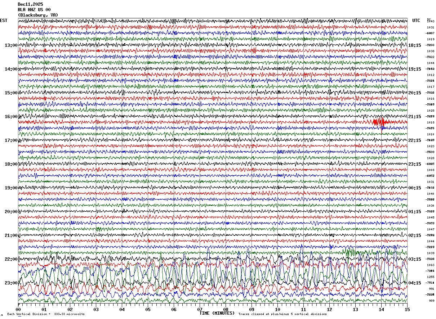The height and width of the screenshot is (319, 436).
Task: Click the UTC column header
Action: [x=416, y=21]
